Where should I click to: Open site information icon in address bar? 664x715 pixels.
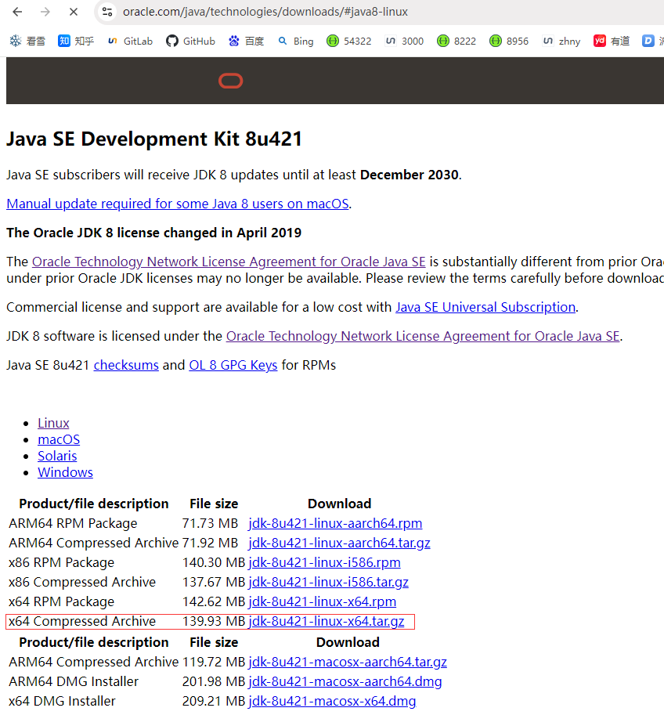(x=107, y=12)
